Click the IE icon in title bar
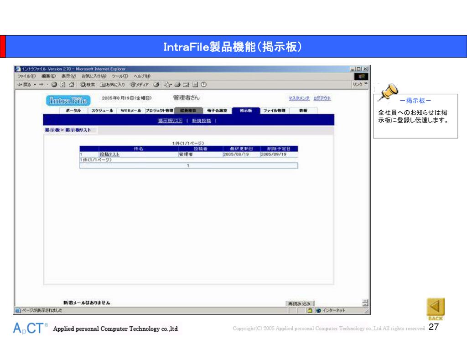The image size is (467, 350). [18, 69]
